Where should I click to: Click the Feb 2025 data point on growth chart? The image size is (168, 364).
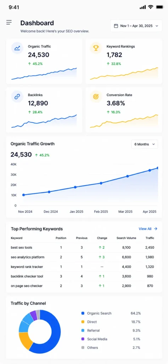coord(101,183)
